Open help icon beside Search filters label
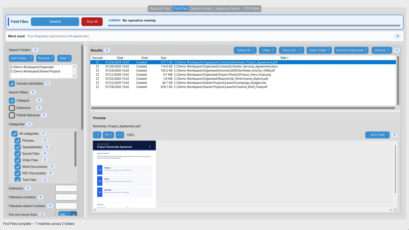The width and height of the screenshot is (409, 230). tap(33, 92)
